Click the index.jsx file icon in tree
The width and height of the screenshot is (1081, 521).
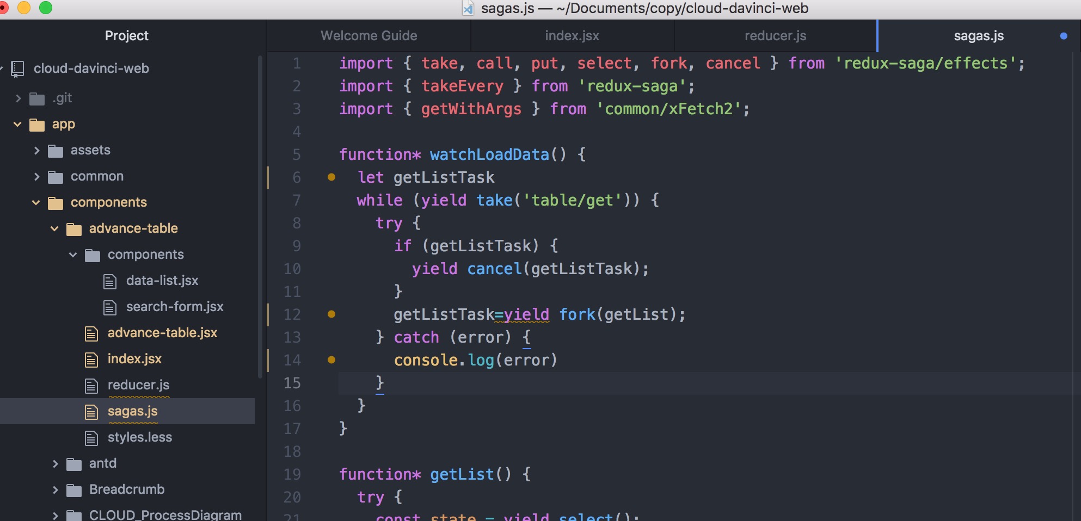tap(91, 359)
